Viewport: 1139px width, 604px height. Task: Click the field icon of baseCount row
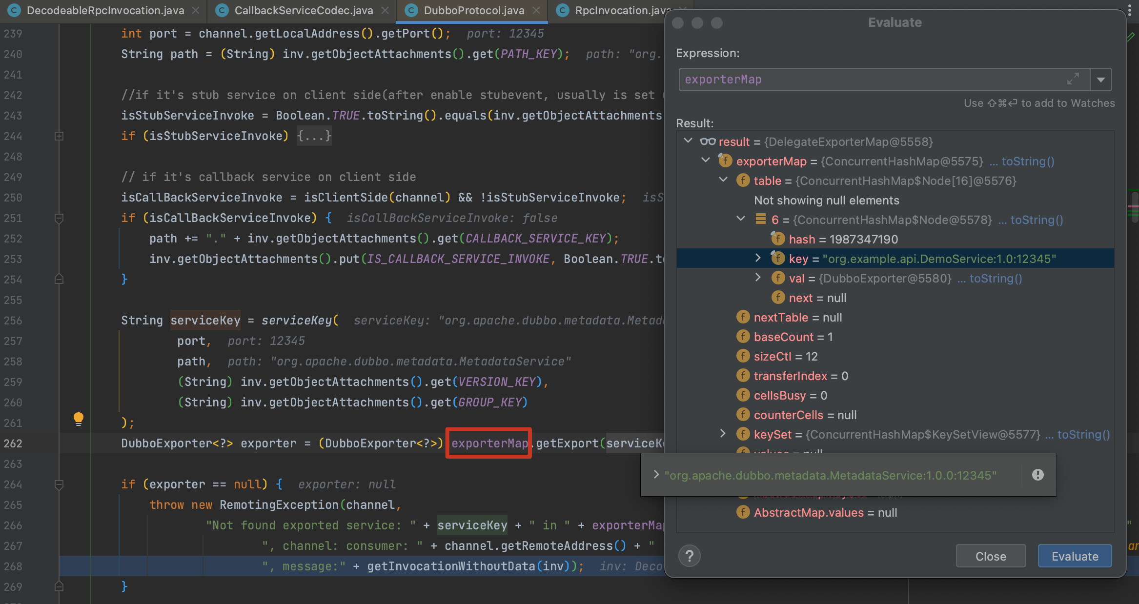click(x=743, y=337)
